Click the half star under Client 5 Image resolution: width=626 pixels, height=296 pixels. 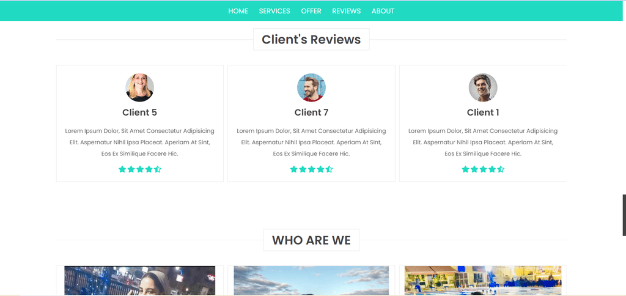click(x=158, y=169)
